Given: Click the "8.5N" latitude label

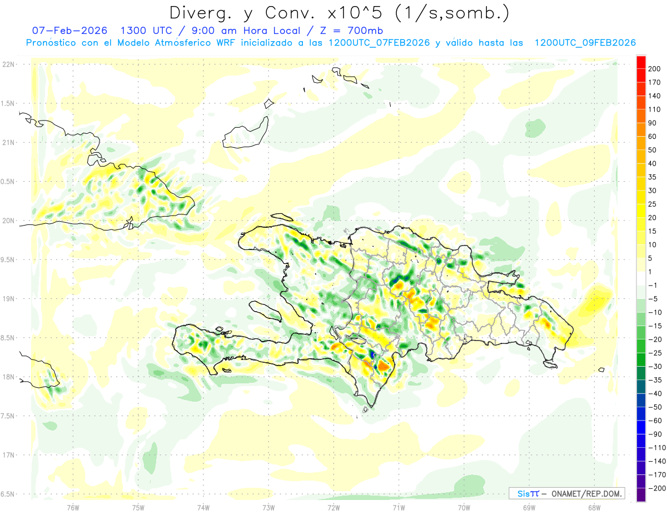Looking at the screenshot, I should pos(8,338).
